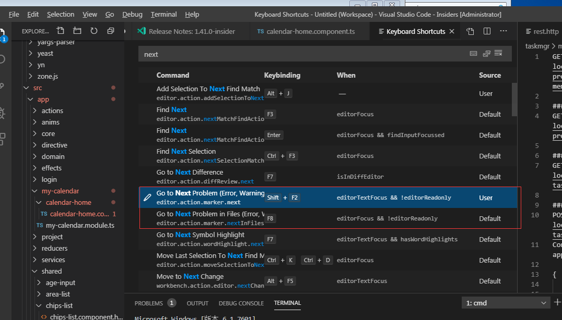
Task: Open the Terminal menu
Action: tap(164, 14)
